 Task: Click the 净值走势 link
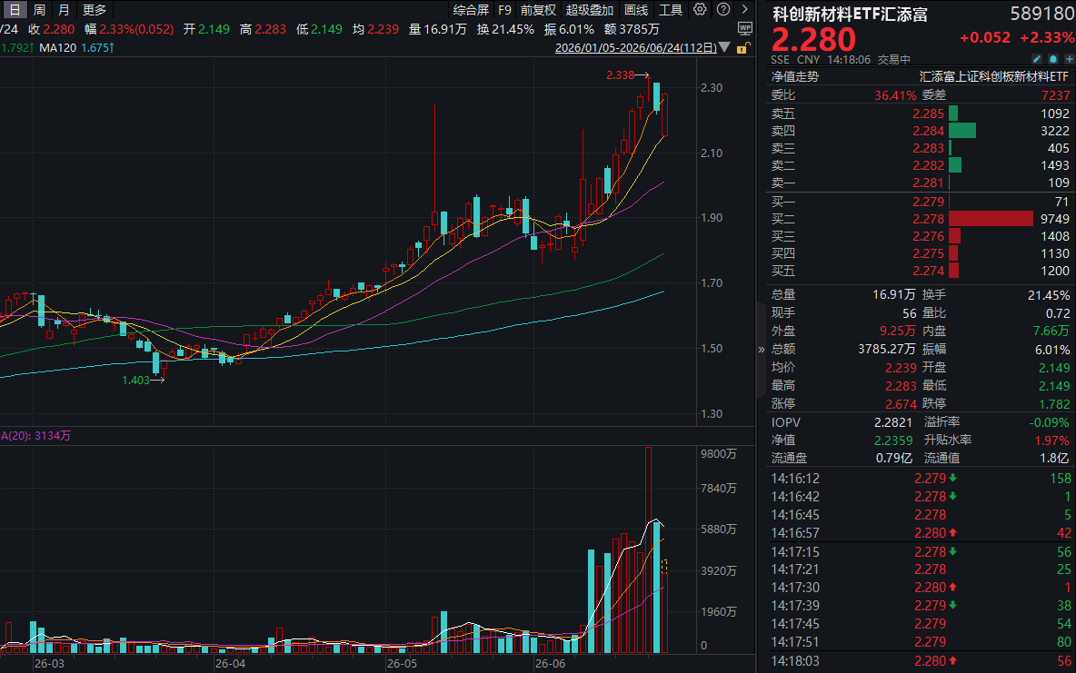(794, 77)
